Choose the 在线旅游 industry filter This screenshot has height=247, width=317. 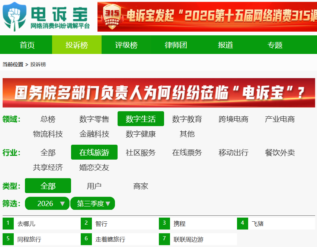click(94, 153)
